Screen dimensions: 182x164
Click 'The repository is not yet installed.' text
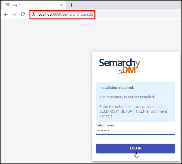pos(127,97)
